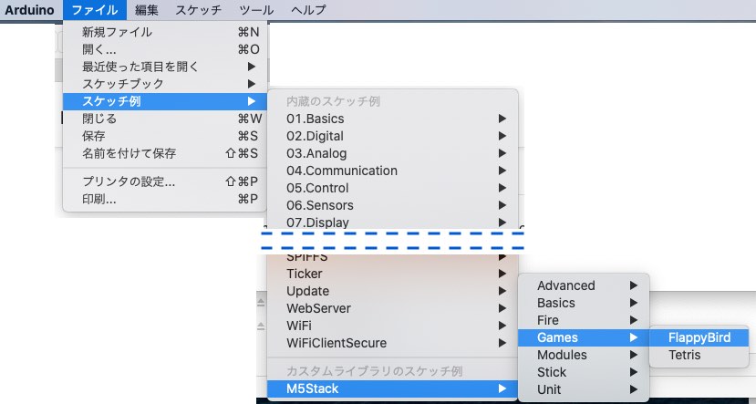The height and width of the screenshot is (404, 756).
Task: Open the 編集 menu
Action: pos(147,10)
